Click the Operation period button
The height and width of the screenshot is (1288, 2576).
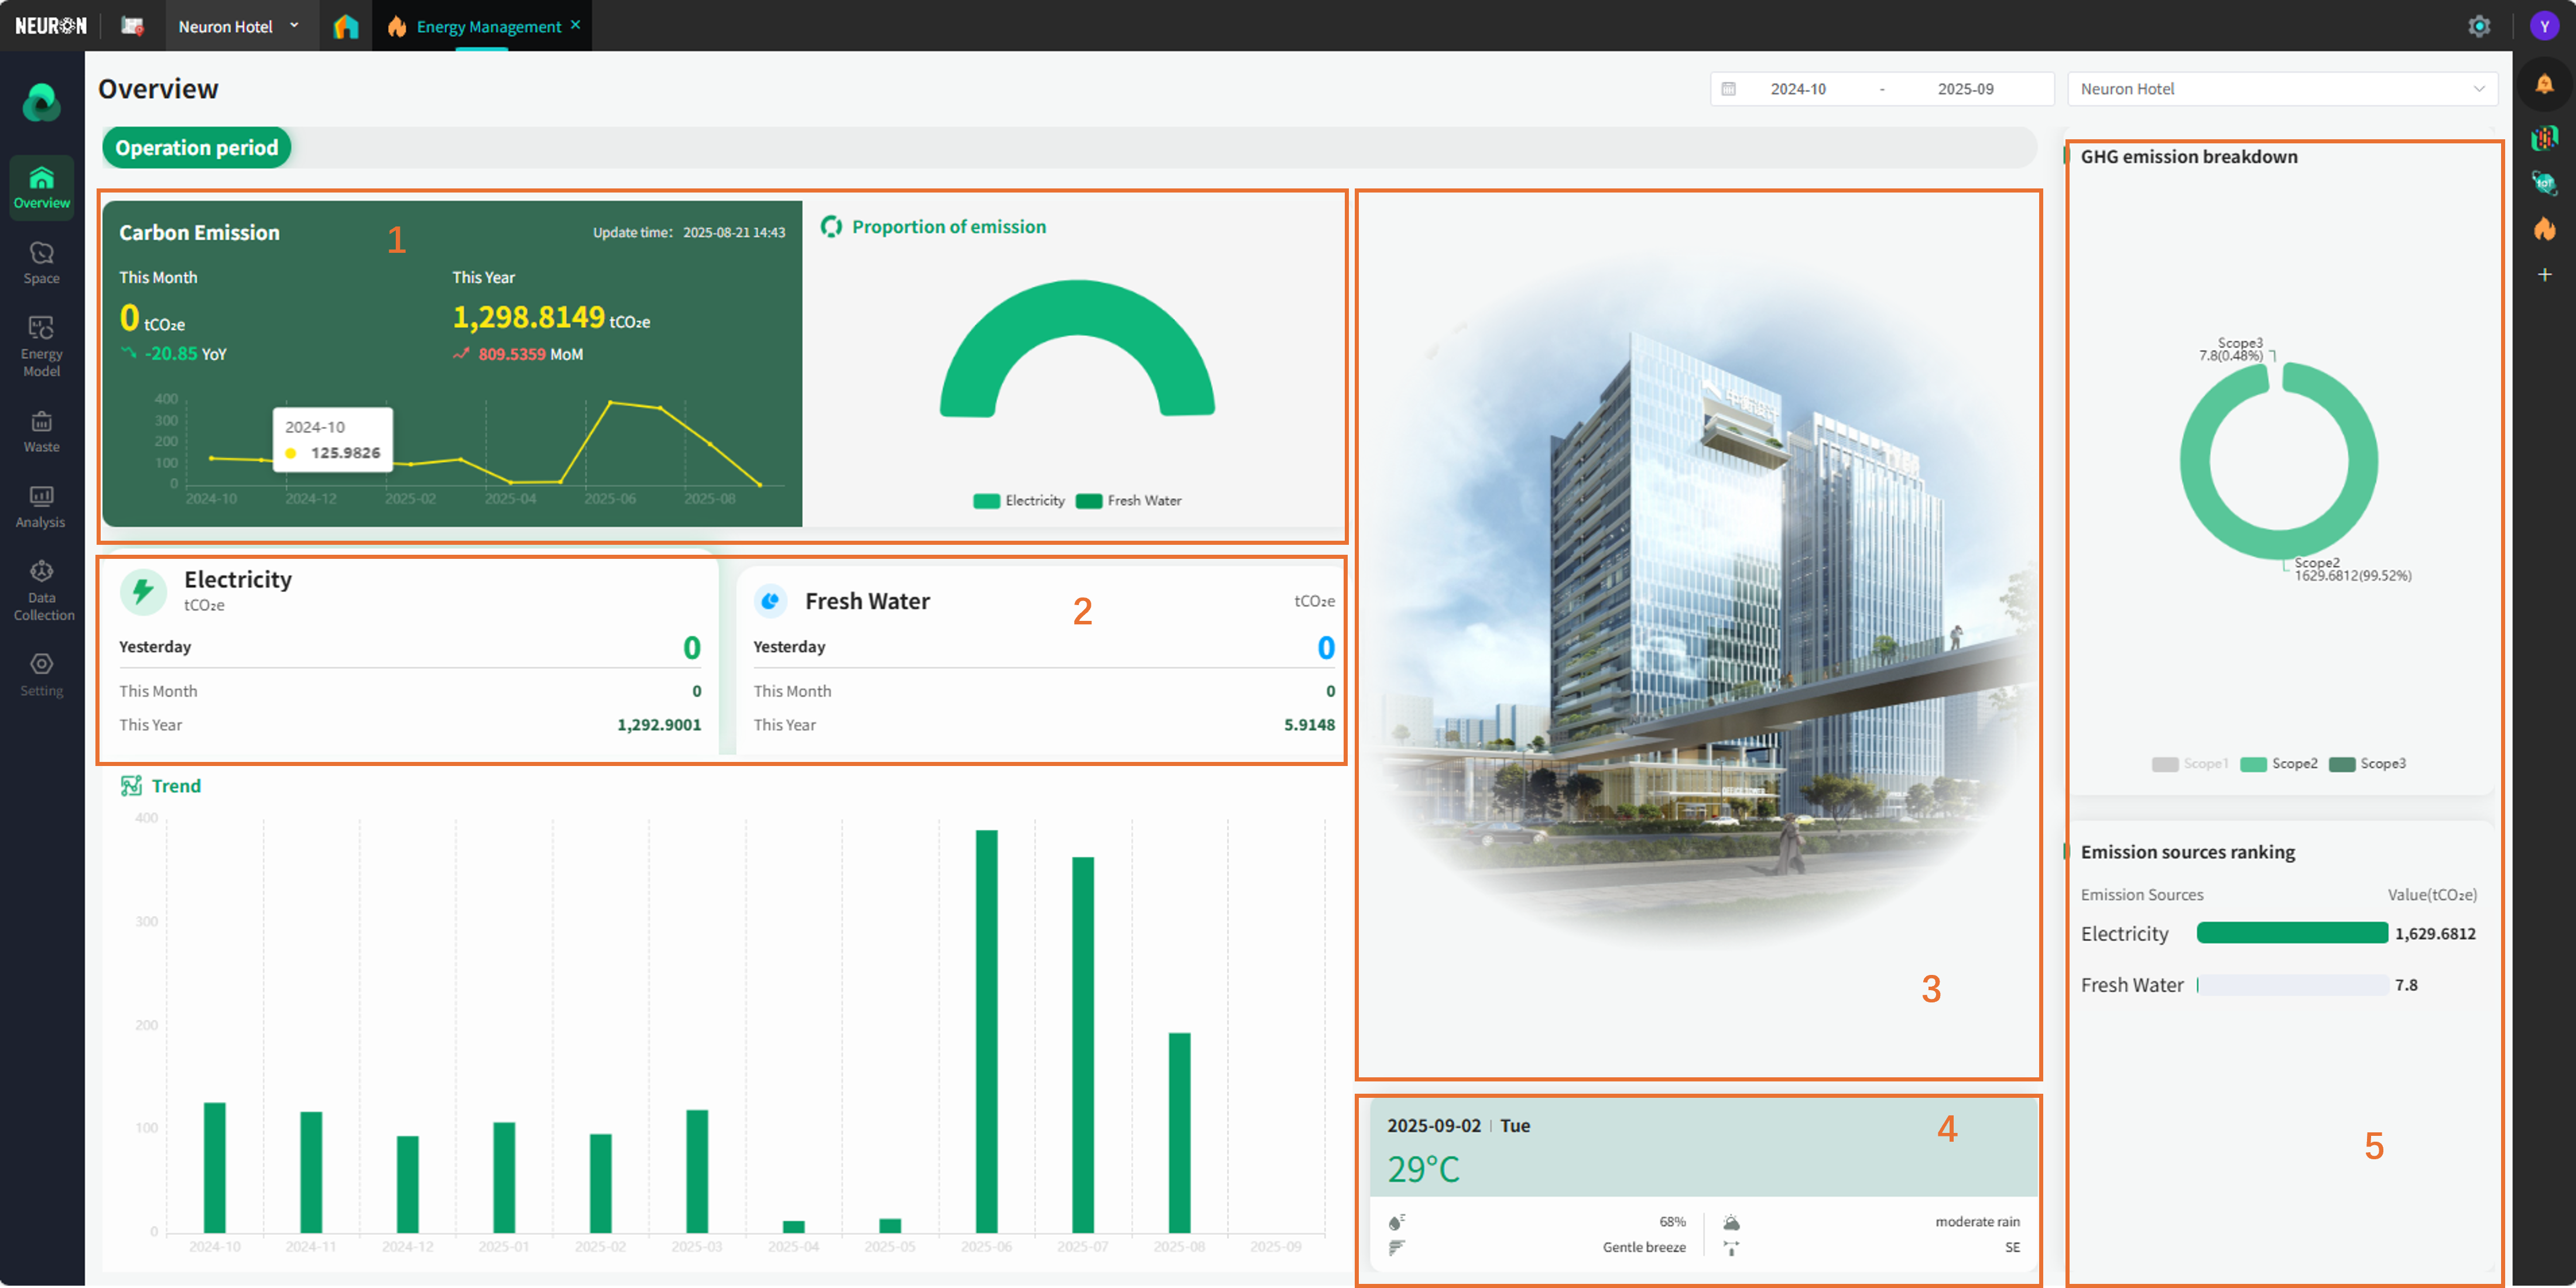196,148
